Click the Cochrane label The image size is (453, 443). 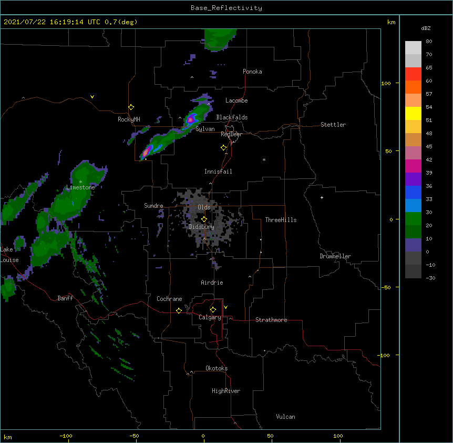click(x=169, y=299)
